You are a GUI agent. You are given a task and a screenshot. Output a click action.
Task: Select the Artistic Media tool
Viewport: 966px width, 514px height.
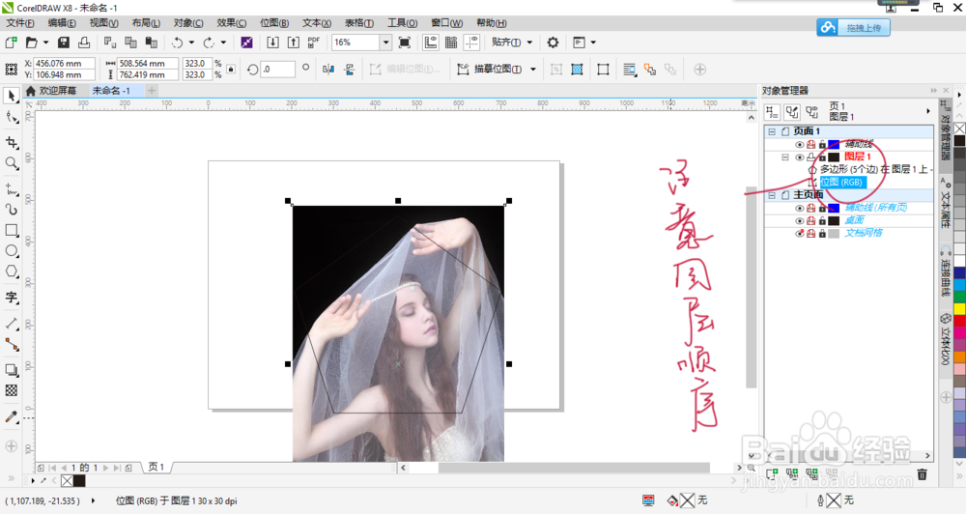click(11, 210)
